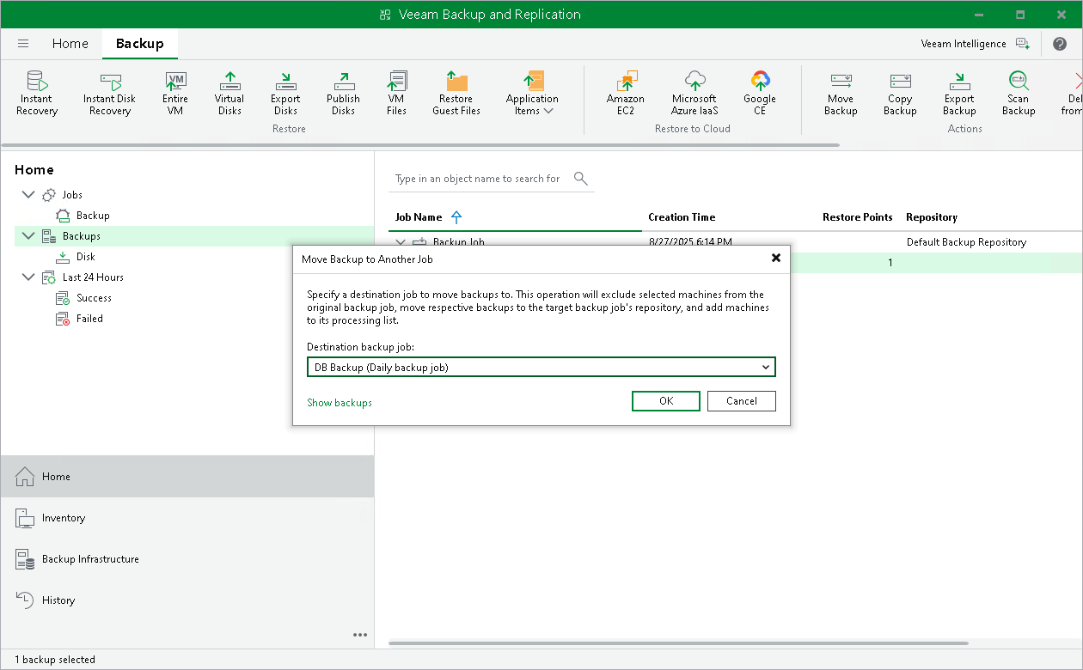Click the search magnifier icon

click(x=581, y=179)
